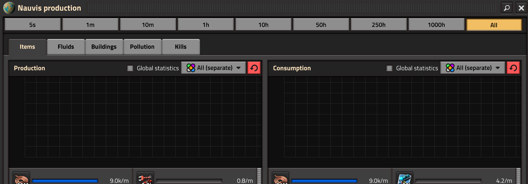Choose the 1000h time range
Screen dimensions: 528x184
pyautogui.click(x=436, y=25)
